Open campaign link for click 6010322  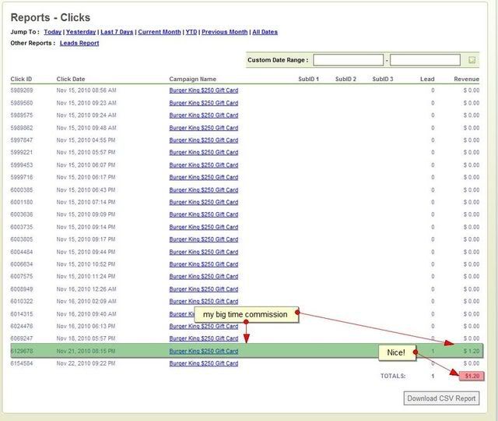click(x=204, y=302)
